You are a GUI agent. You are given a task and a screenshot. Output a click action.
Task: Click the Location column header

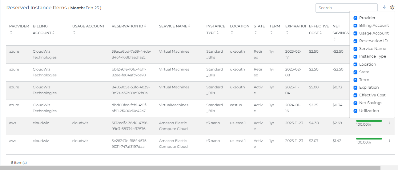click(239, 26)
